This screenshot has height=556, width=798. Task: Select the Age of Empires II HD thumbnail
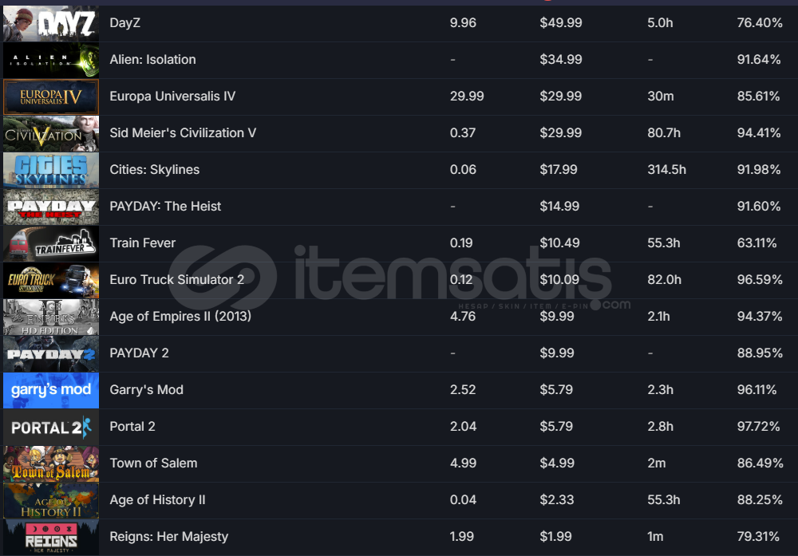coord(51,317)
